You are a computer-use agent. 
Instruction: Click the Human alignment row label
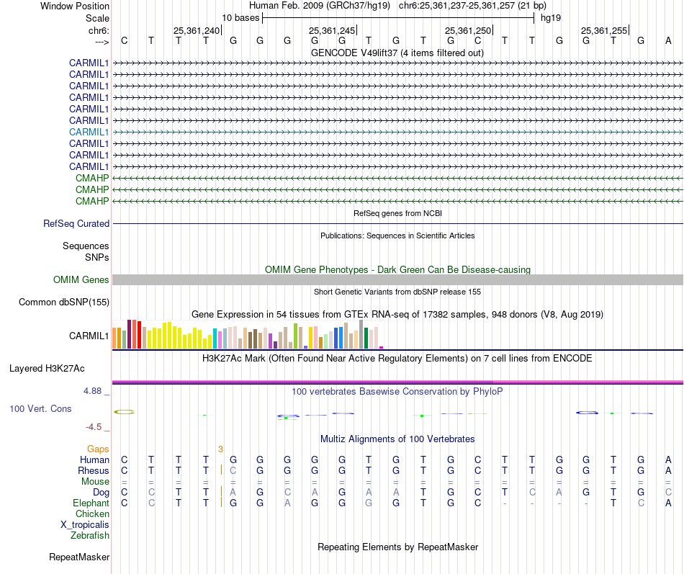coord(94,459)
